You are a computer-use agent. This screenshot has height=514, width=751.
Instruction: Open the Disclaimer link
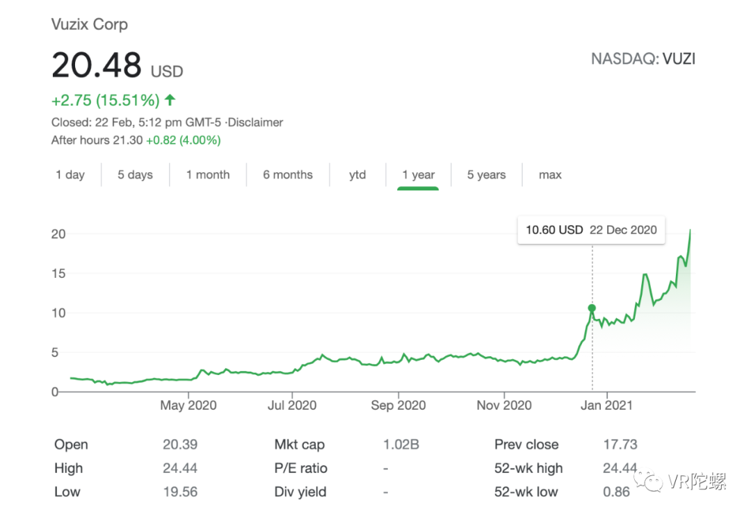click(255, 122)
